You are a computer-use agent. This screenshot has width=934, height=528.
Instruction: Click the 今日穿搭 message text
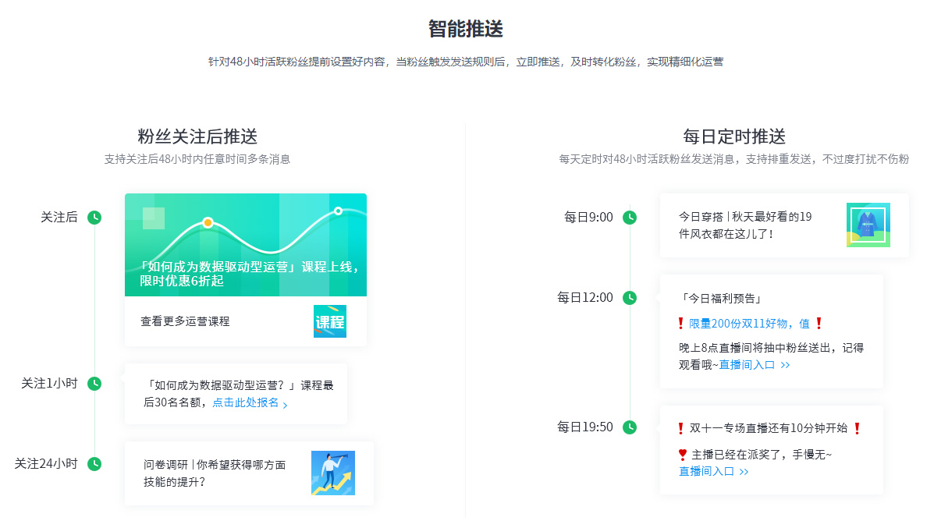pos(745,225)
